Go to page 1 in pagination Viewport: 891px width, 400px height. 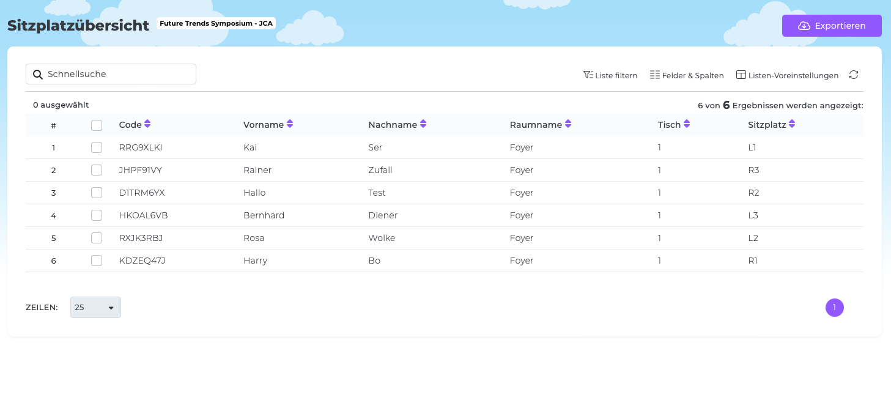(834, 308)
